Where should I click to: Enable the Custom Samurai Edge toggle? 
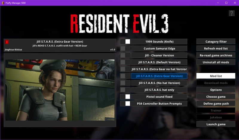click(x=125, y=49)
